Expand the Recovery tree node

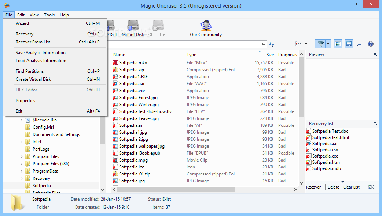(21, 178)
